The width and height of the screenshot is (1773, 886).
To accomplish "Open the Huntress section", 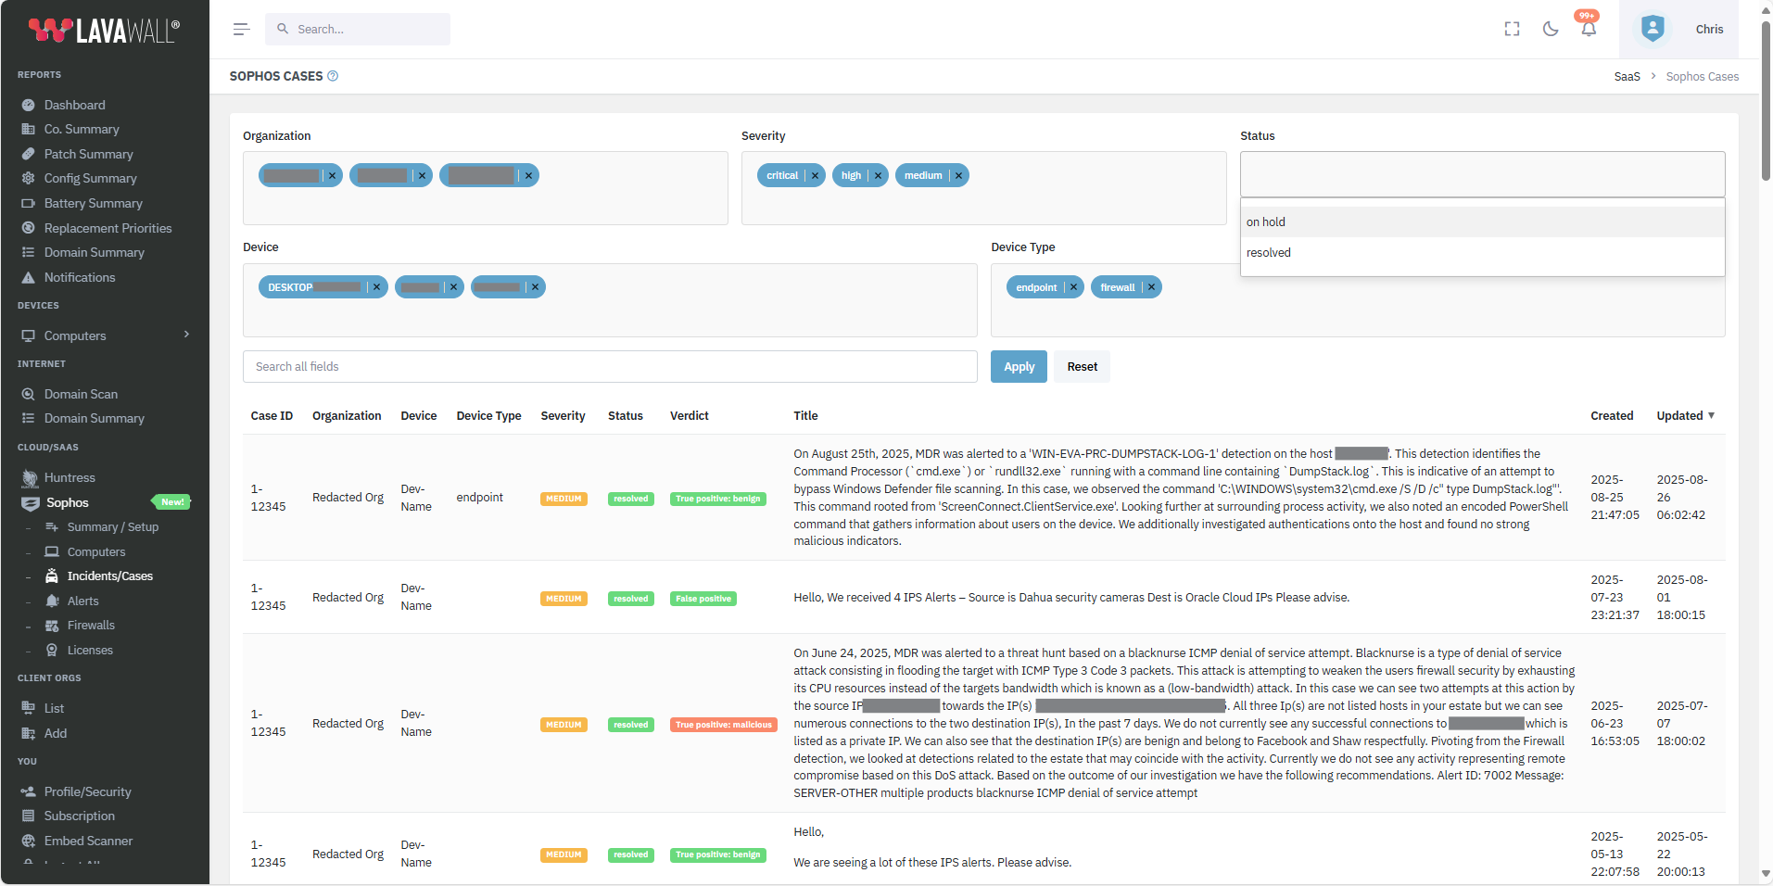I will coord(70,477).
